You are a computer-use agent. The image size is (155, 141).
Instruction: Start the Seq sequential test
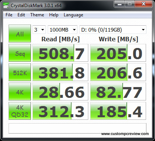coord(20,53)
